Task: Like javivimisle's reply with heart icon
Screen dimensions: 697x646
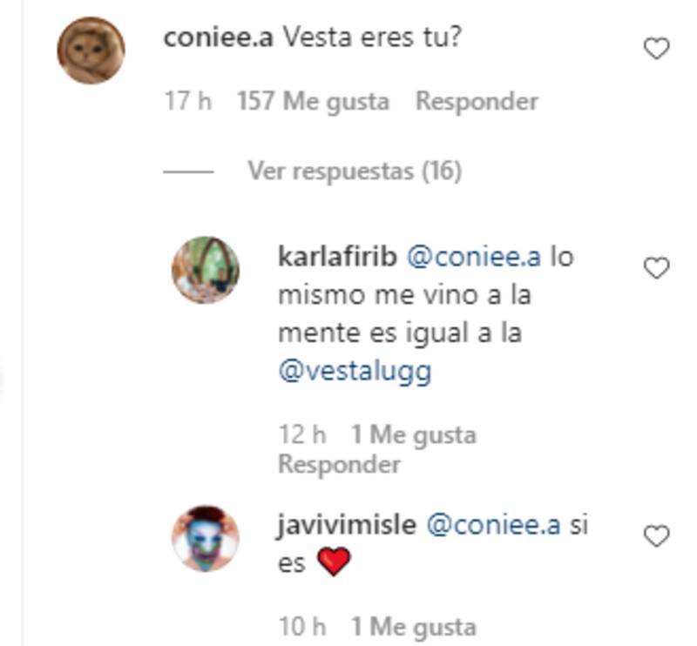Action: tap(657, 535)
